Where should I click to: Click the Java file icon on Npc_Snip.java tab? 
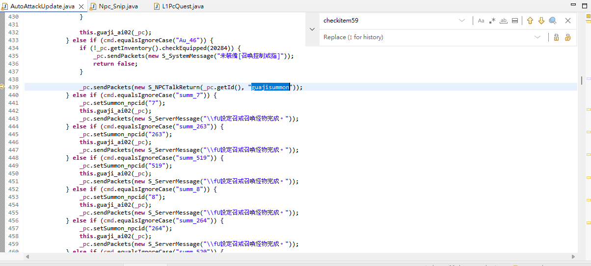(x=93, y=6)
